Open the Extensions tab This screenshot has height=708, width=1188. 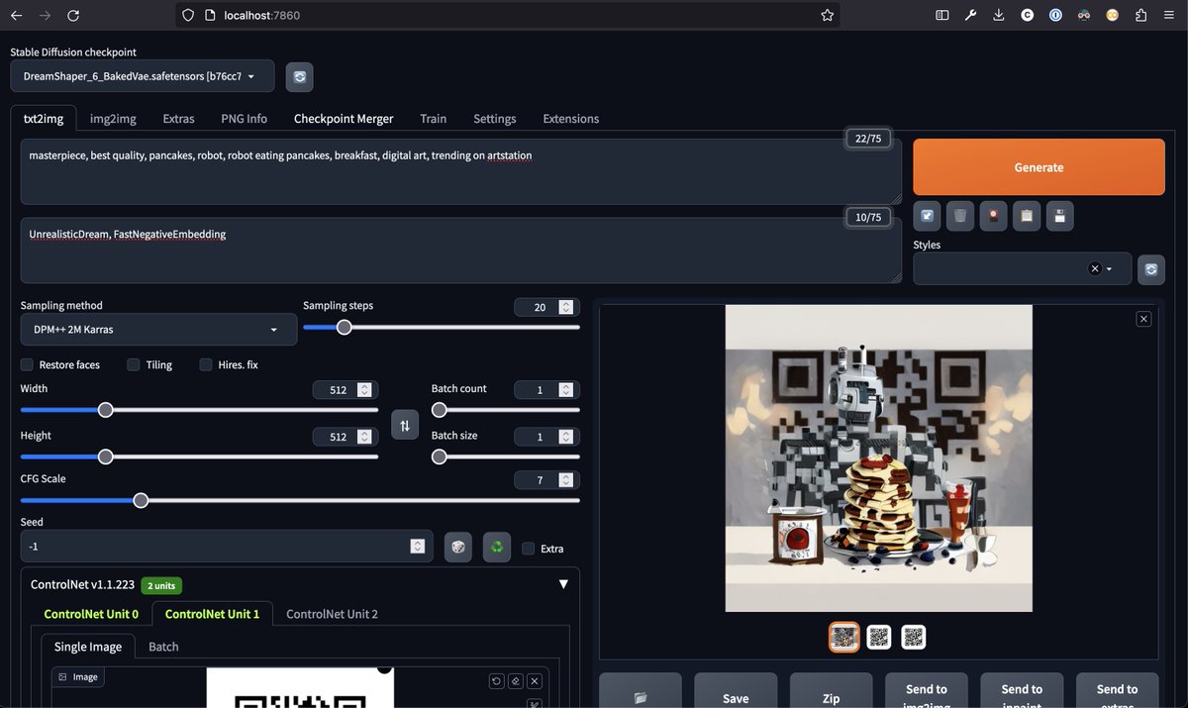coord(570,119)
